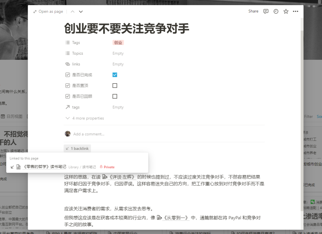Click the Topics property list icon
Image resolution: width=322 pixels, height=234 pixels.
[x=68, y=53]
